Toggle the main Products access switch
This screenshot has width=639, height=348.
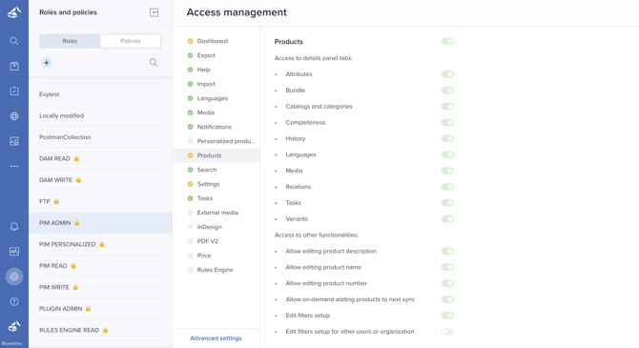coord(447,41)
